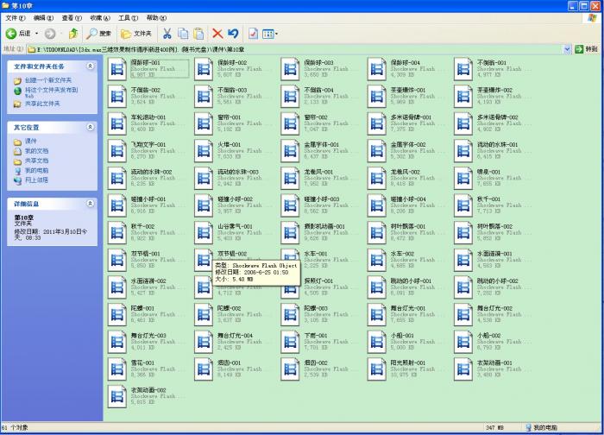
Task: Select the 保龄球-004 file icon
Action: 377,69
